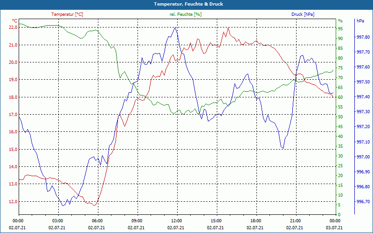This screenshot has width=373, height=233.
Task: Select the red 'Temperatur [°C]' legend label
Action: click(x=67, y=14)
